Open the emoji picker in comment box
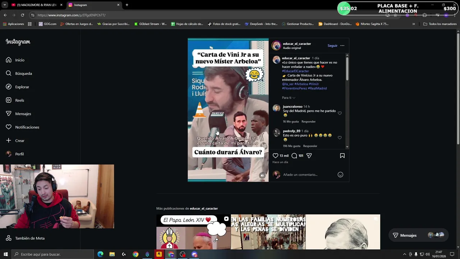Viewport: 460px width, 259px height. pyautogui.click(x=340, y=175)
